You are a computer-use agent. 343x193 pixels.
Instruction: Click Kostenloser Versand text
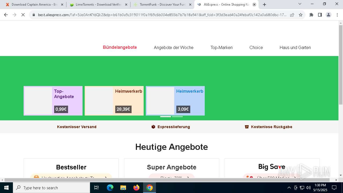(x=77, y=127)
